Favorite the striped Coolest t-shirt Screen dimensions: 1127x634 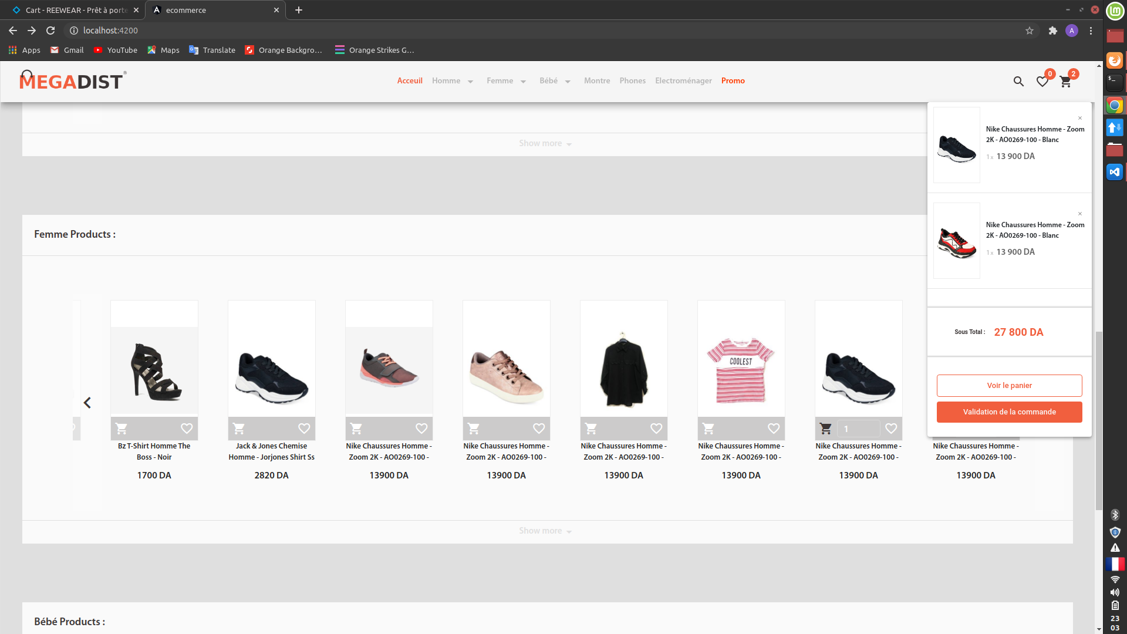pos(774,429)
